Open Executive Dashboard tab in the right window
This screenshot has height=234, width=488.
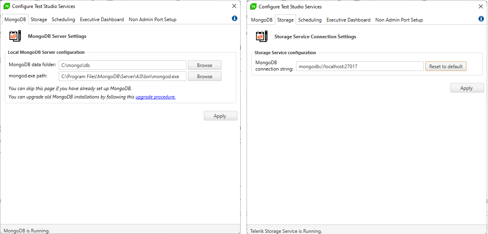click(348, 20)
